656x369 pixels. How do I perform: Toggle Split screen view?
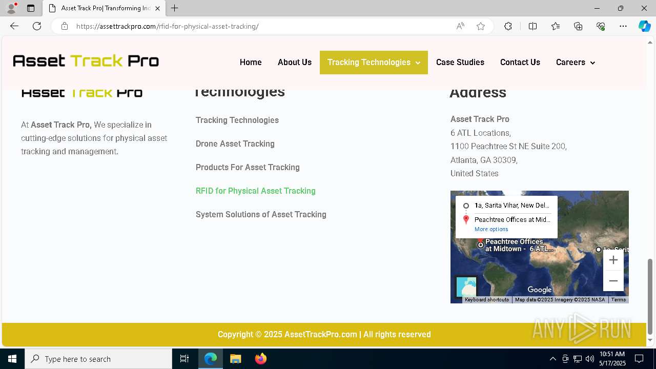click(x=532, y=26)
